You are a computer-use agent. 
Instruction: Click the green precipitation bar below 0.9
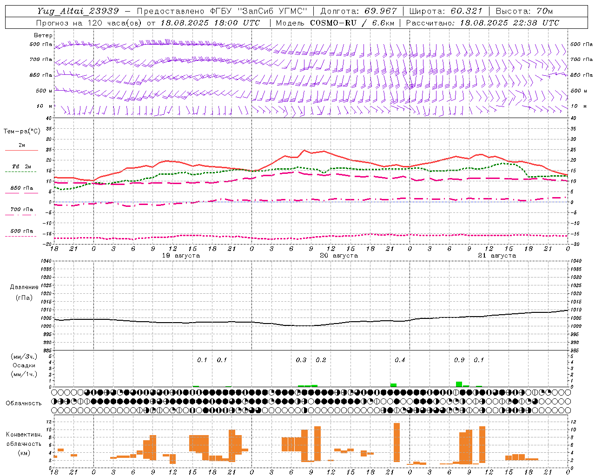coord(459,384)
